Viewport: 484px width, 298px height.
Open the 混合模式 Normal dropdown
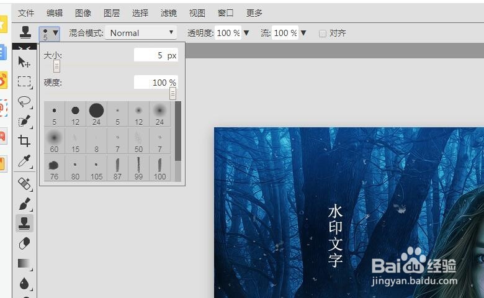click(141, 33)
